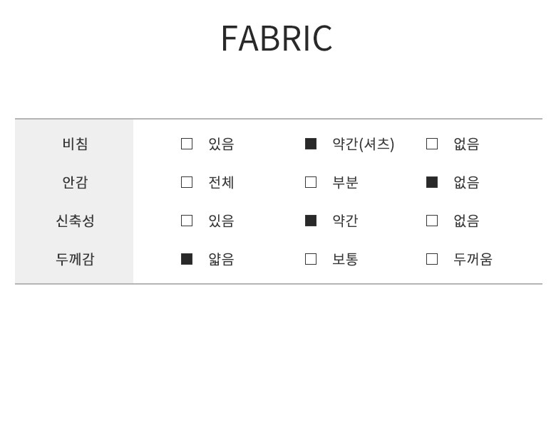Click the 약간(셔츠) option text
The height and width of the screenshot is (444, 556).
click(x=363, y=144)
